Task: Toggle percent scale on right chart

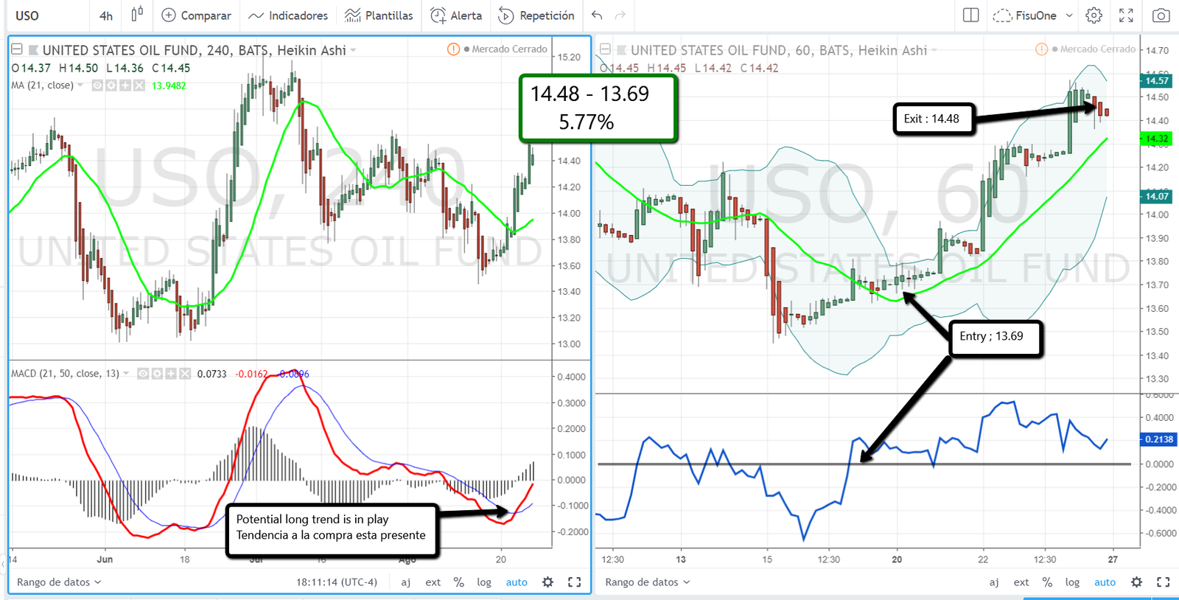Action: point(1047,582)
